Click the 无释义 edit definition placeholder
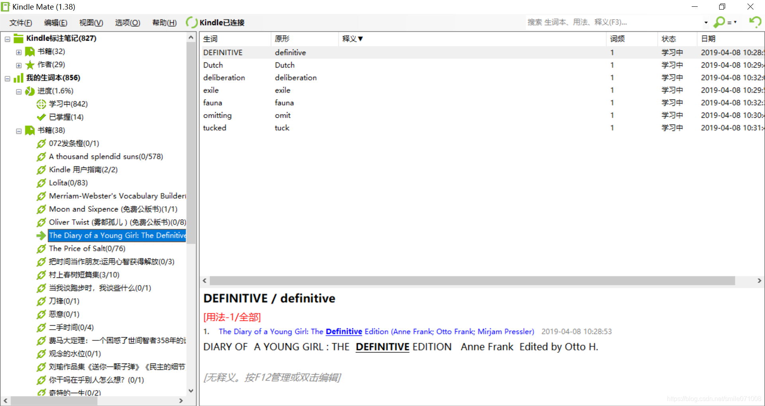Image resolution: width=765 pixels, height=406 pixels. tap(272, 377)
